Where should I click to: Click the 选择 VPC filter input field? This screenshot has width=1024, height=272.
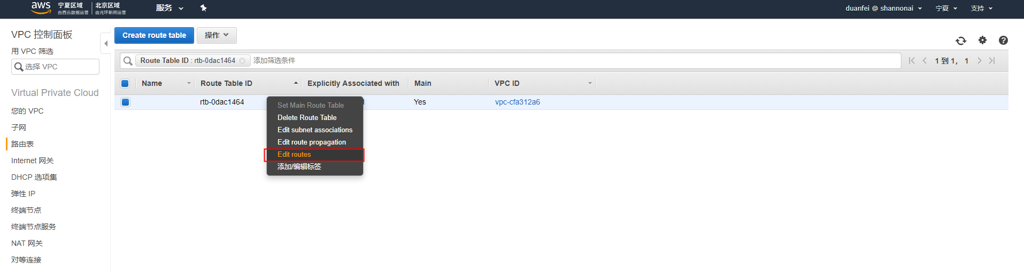[60, 67]
